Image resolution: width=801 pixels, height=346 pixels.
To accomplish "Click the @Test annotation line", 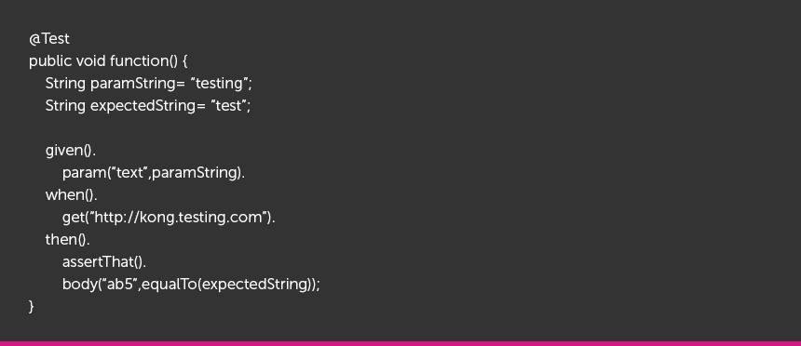I will (x=49, y=39).
